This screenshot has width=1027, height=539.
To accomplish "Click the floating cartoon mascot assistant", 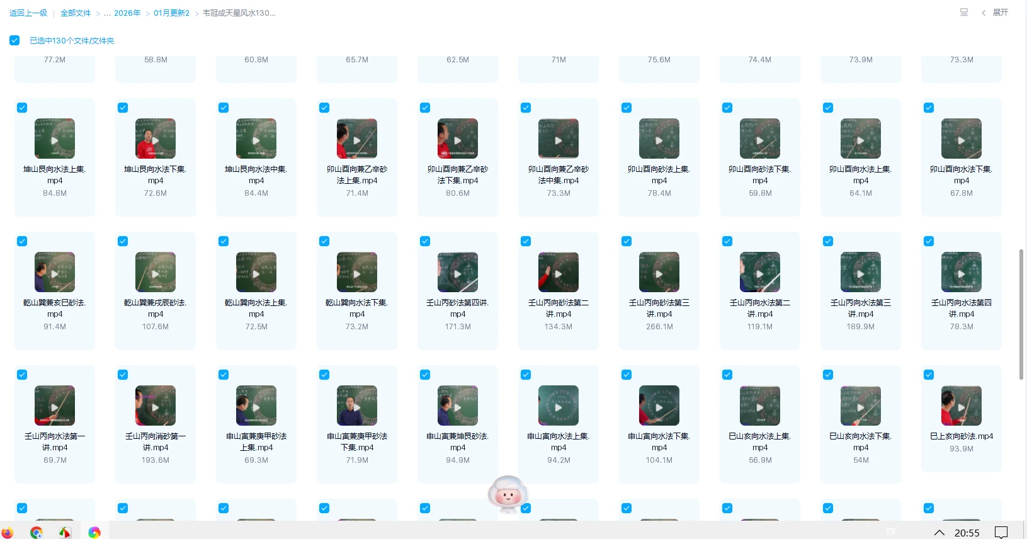I will pyautogui.click(x=508, y=494).
